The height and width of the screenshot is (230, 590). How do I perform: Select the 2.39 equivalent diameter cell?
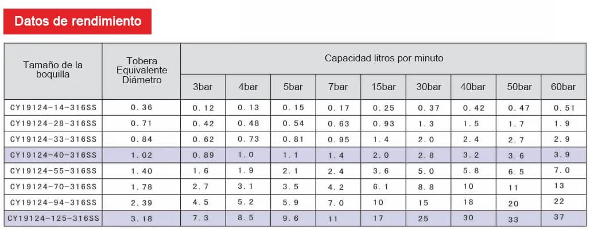142,202
